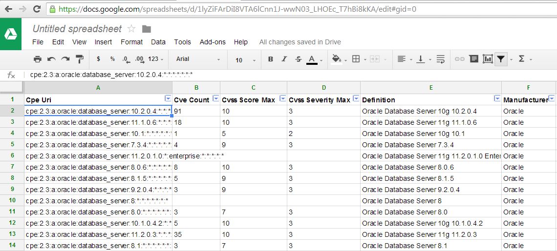Open the View menu

point(79,42)
